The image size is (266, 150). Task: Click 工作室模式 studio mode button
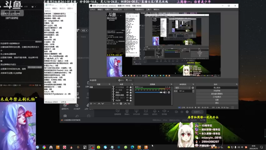click(x=217, y=97)
